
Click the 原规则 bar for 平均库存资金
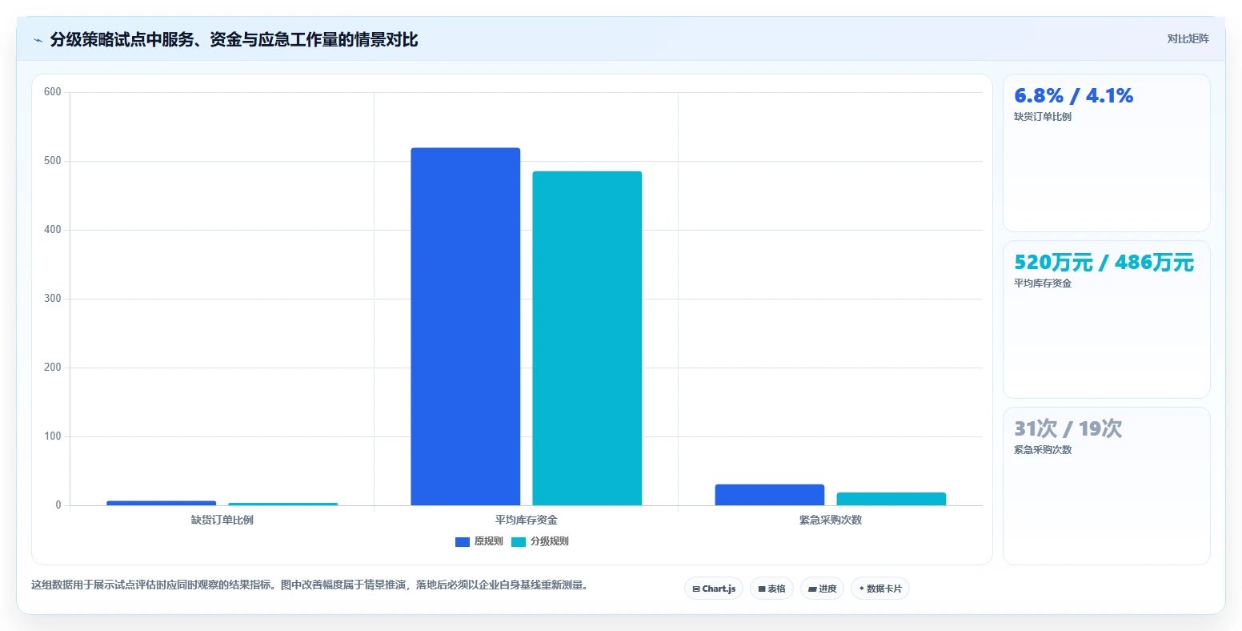coord(466,327)
